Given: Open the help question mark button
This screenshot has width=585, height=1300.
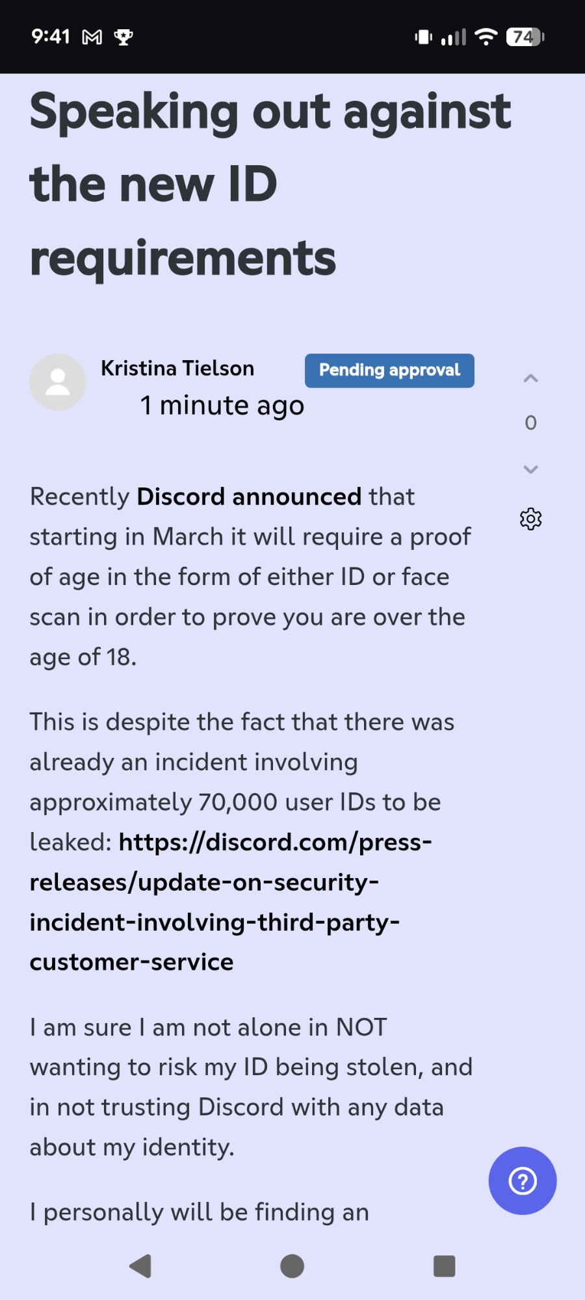Looking at the screenshot, I should 522,1180.
